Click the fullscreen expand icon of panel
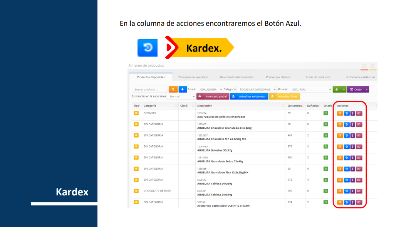Screen dimensions: 406x227 coord(364,66)
